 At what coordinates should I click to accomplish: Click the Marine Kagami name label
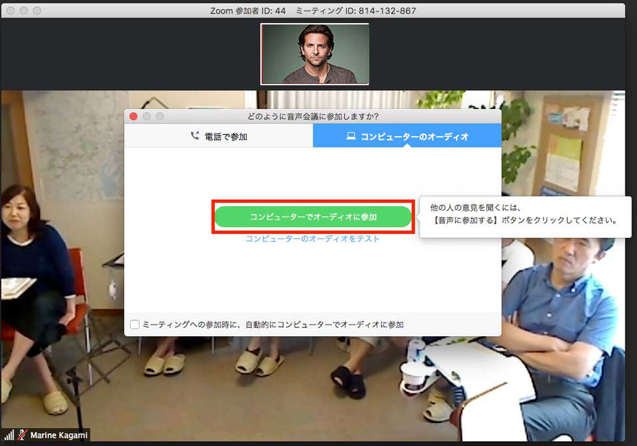click(x=59, y=435)
